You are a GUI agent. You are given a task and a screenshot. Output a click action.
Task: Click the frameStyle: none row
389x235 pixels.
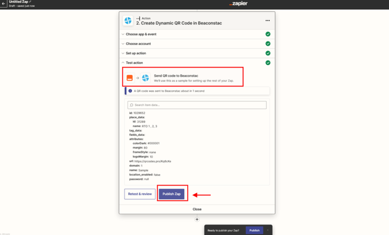point(145,152)
